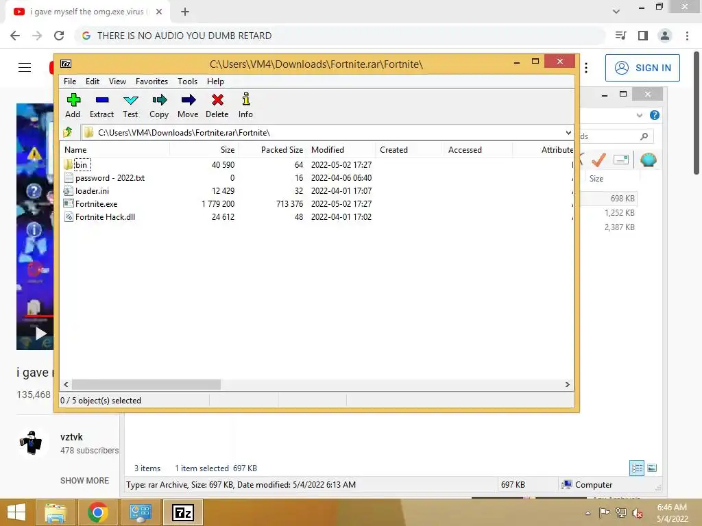This screenshot has width=702, height=526.
Task: Show hidden system tray icons
Action: 588,513
